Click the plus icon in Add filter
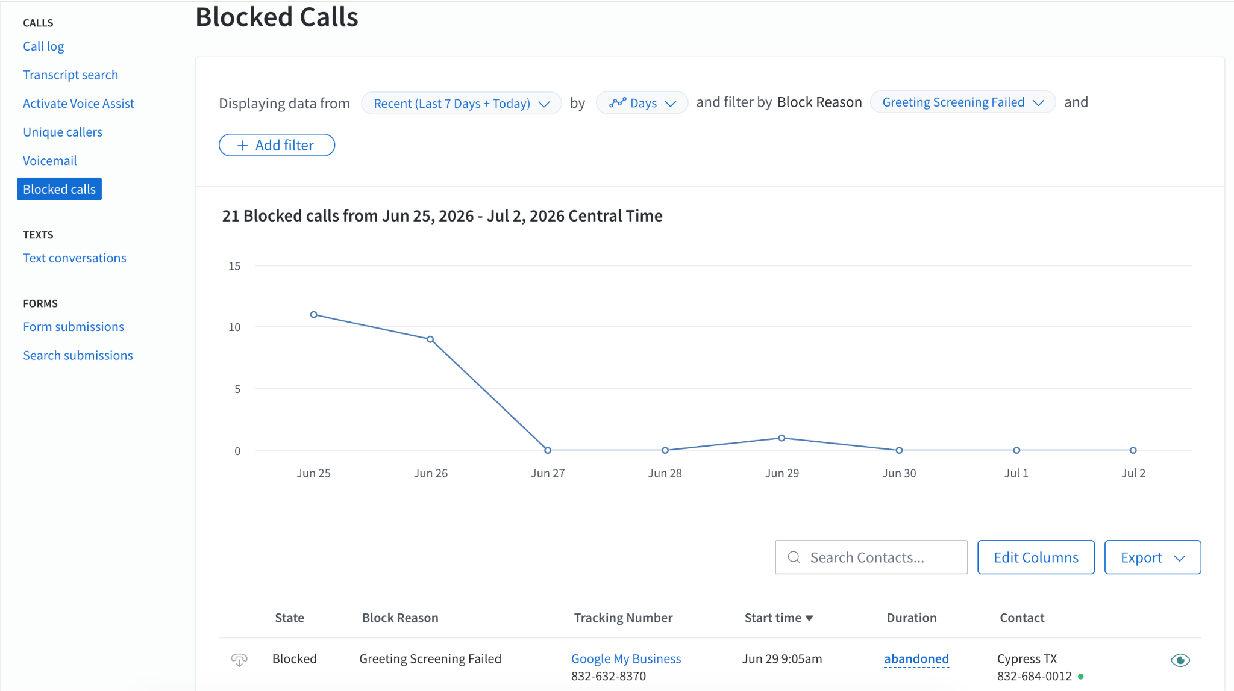Image resolution: width=1234 pixels, height=691 pixels. tap(242, 146)
